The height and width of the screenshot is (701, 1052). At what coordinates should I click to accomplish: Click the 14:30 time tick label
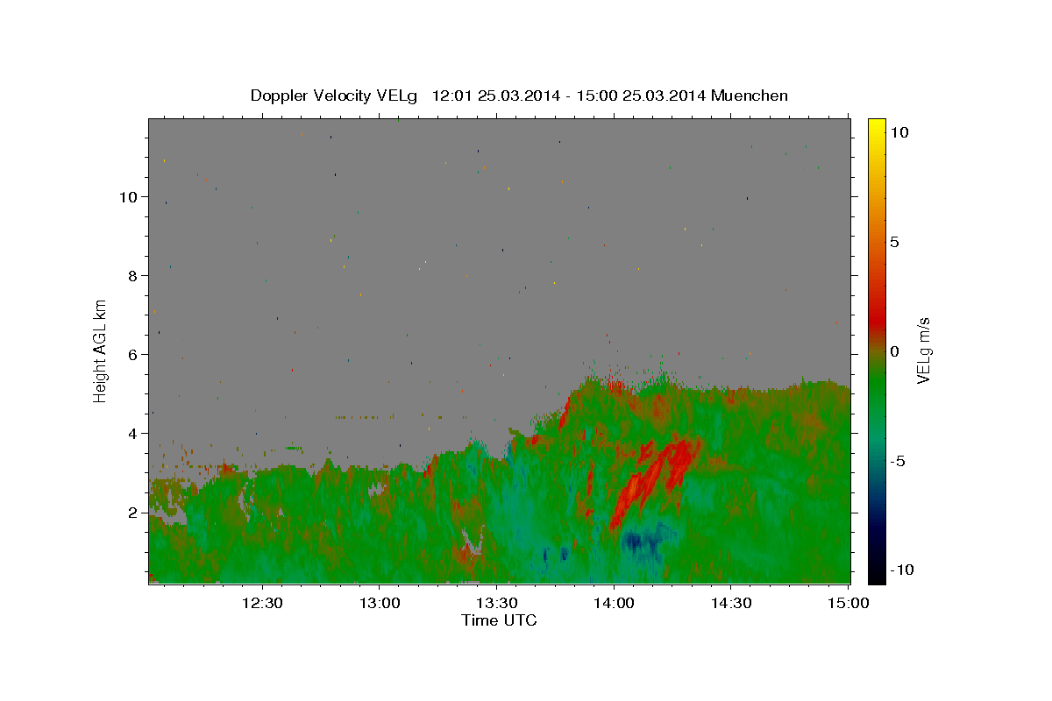731,604
